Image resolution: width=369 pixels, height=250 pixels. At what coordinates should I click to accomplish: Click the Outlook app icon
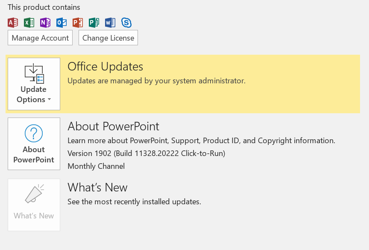pyautogui.click(x=61, y=23)
